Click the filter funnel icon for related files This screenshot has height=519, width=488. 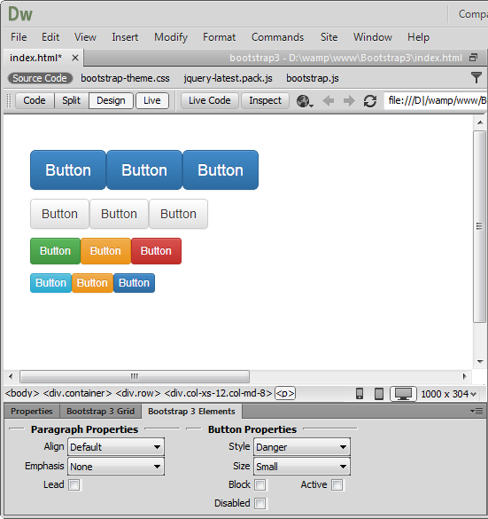(476, 78)
